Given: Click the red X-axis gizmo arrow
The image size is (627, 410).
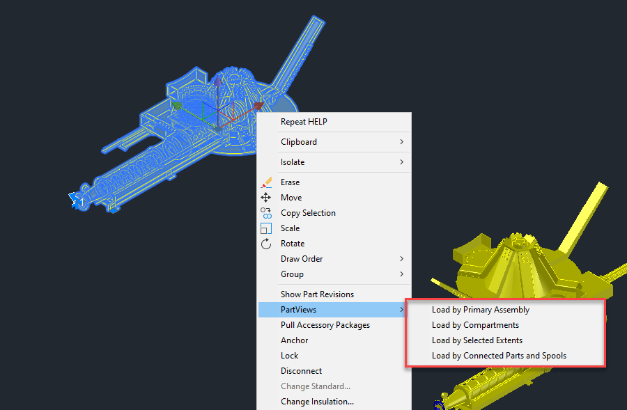Looking at the screenshot, I should click(x=258, y=106).
